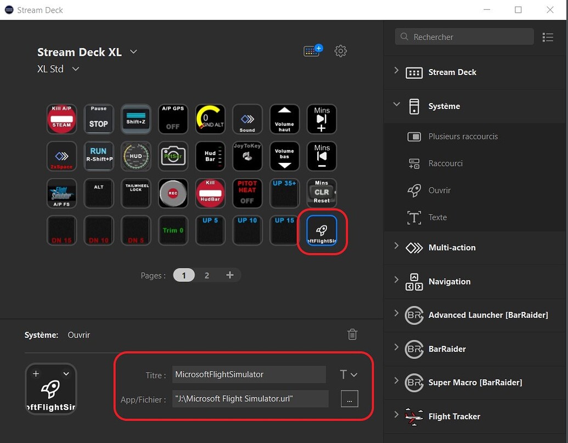
Task: Click the REC record key
Action: (x=173, y=193)
